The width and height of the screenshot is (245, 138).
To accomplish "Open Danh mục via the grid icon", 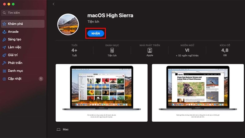I will [4, 71].
